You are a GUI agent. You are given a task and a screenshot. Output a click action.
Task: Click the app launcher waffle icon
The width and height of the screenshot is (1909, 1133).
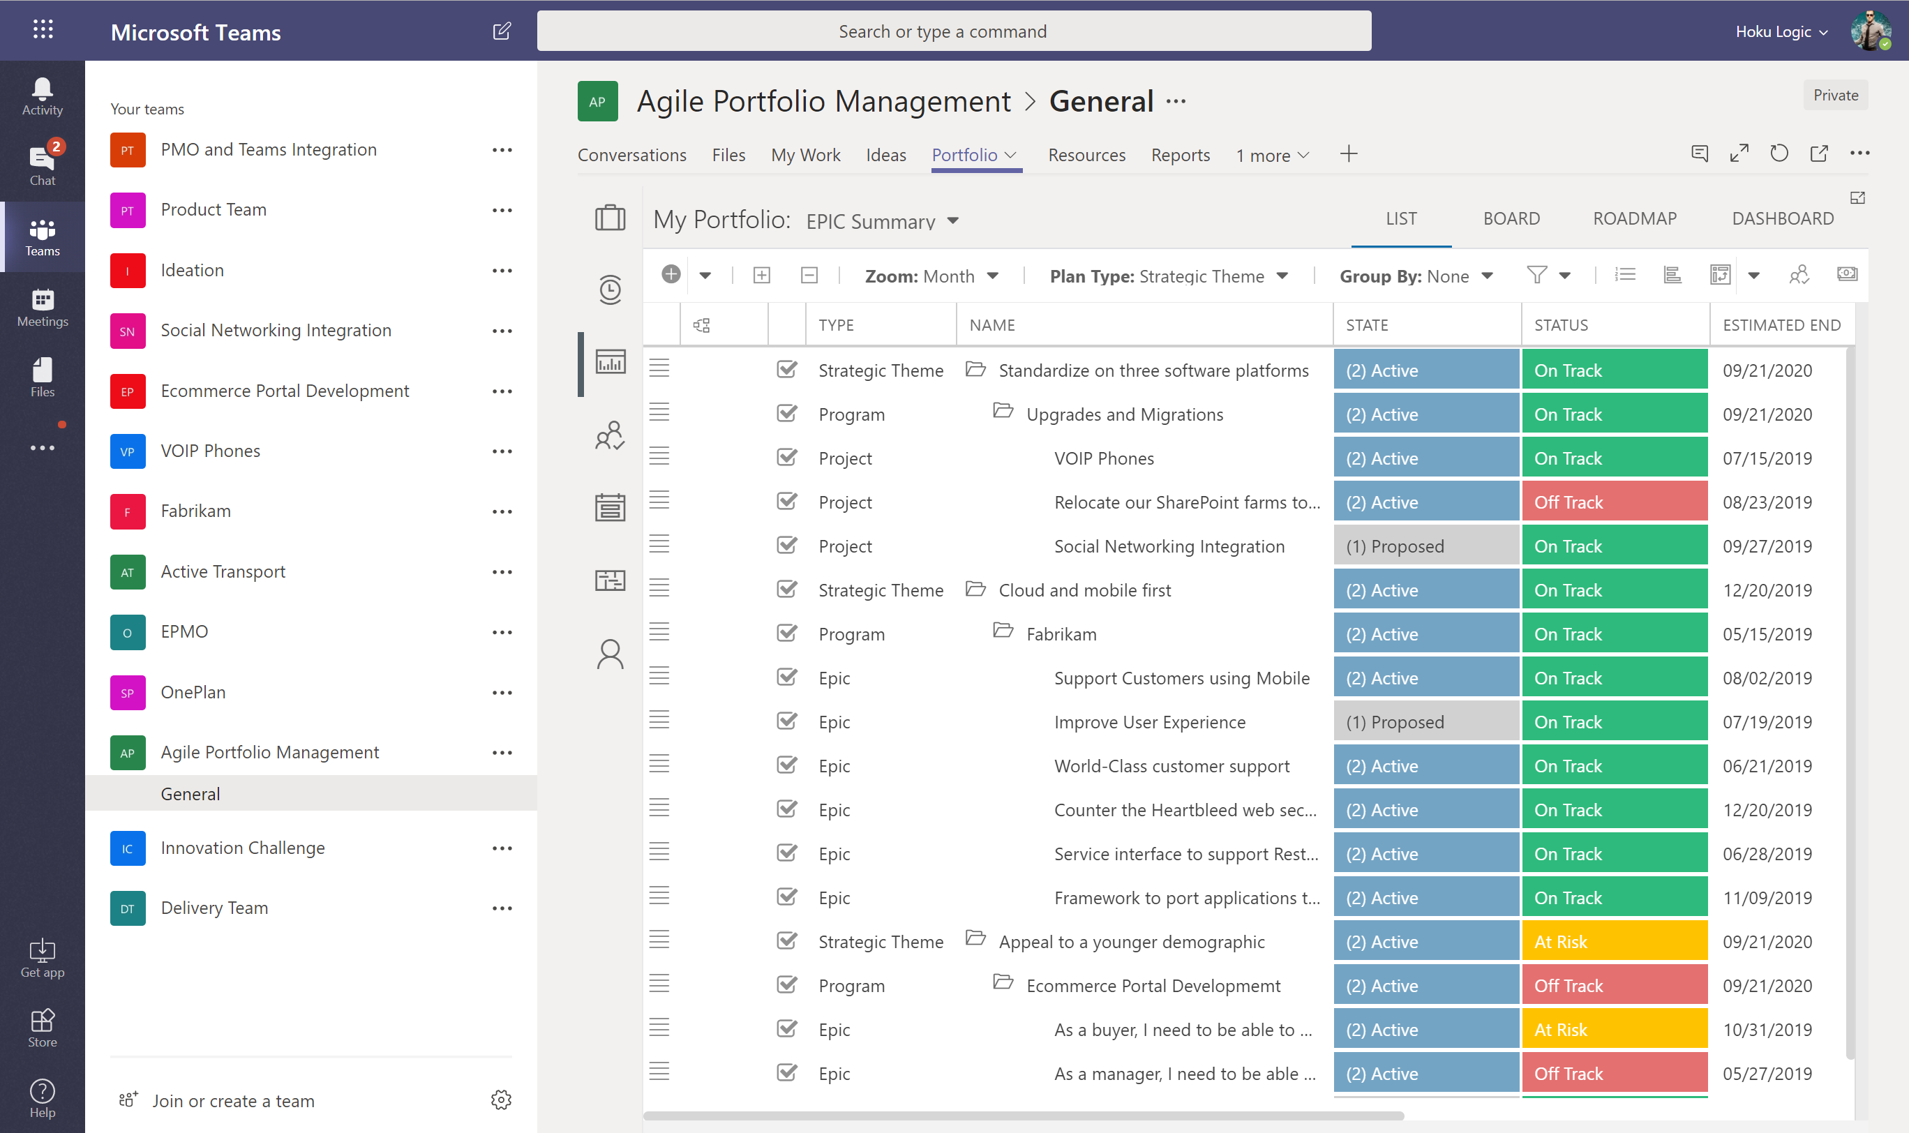(43, 30)
